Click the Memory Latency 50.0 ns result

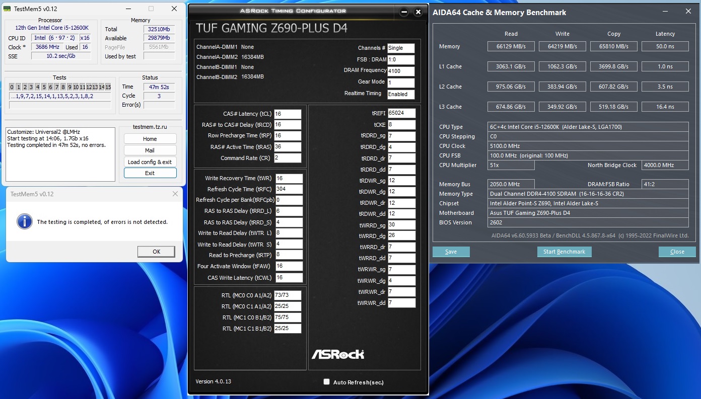coord(665,46)
